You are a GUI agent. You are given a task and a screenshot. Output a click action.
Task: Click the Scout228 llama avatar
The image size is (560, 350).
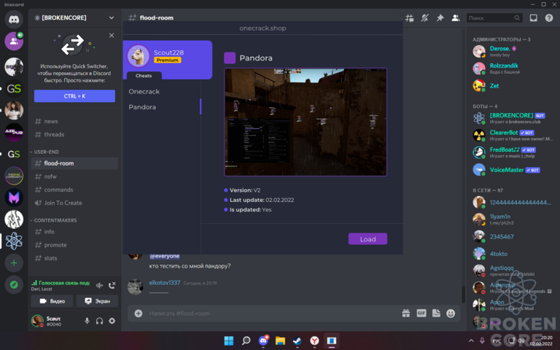pos(139,56)
